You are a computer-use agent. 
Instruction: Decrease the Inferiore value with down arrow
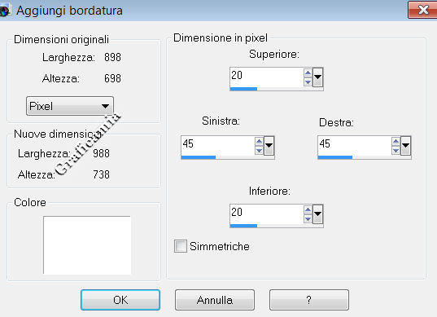[308, 219]
